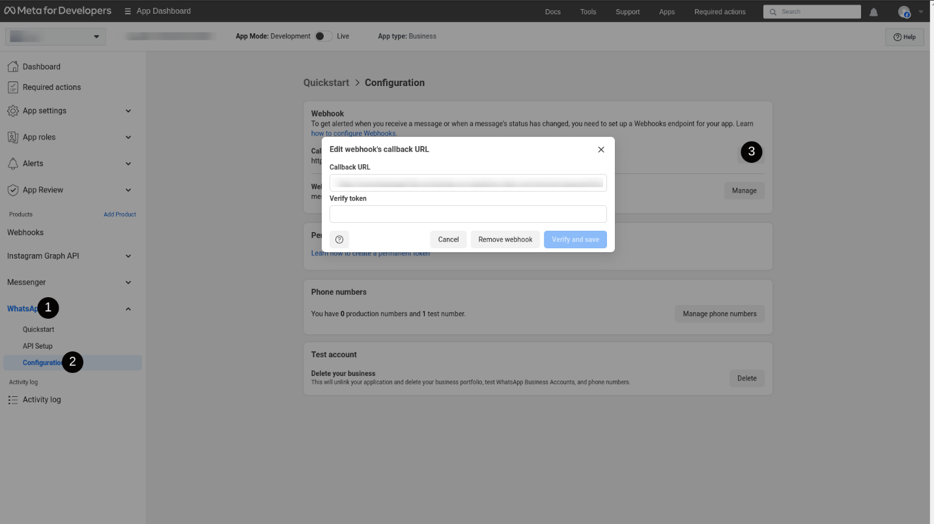Toggle App Mode from Development to Live
This screenshot has width=934, height=524.
[x=323, y=36]
